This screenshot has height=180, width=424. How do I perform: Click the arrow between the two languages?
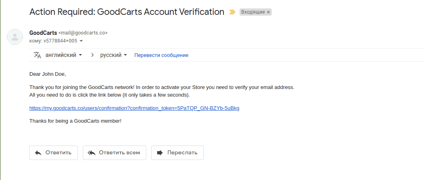click(92, 55)
